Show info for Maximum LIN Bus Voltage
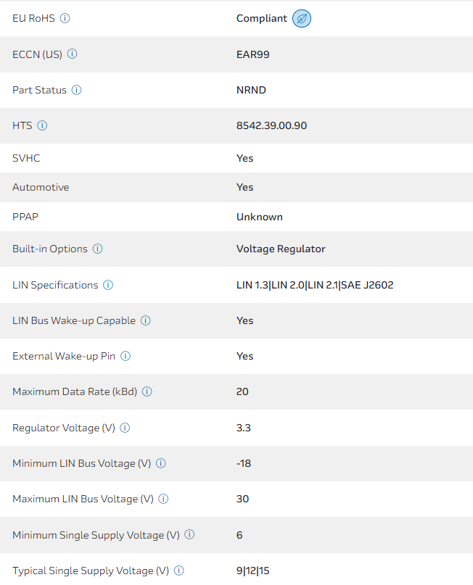 pos(163,499)
